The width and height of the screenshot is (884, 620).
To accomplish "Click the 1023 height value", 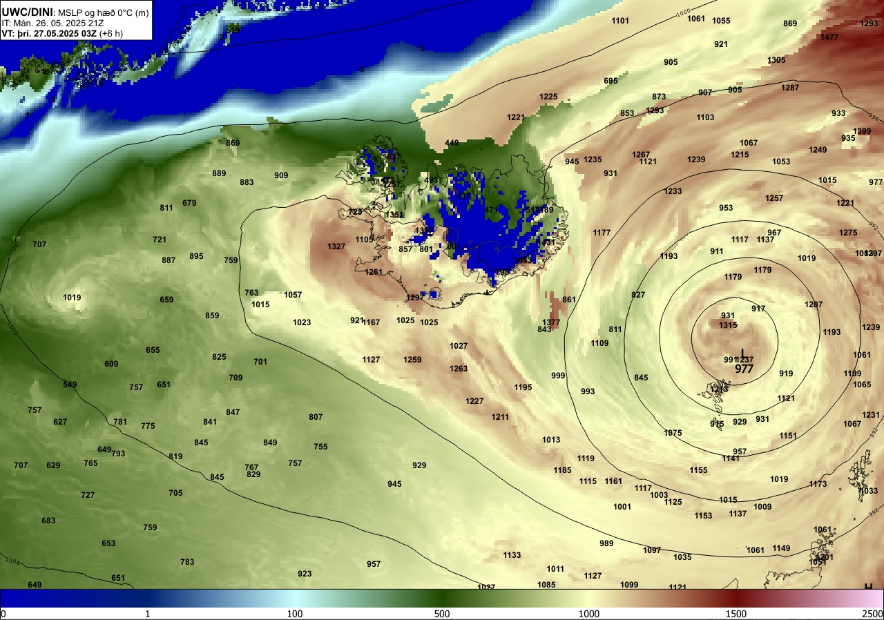I will click(302, 322).
